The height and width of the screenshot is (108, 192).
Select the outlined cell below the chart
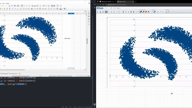[71, 68]
